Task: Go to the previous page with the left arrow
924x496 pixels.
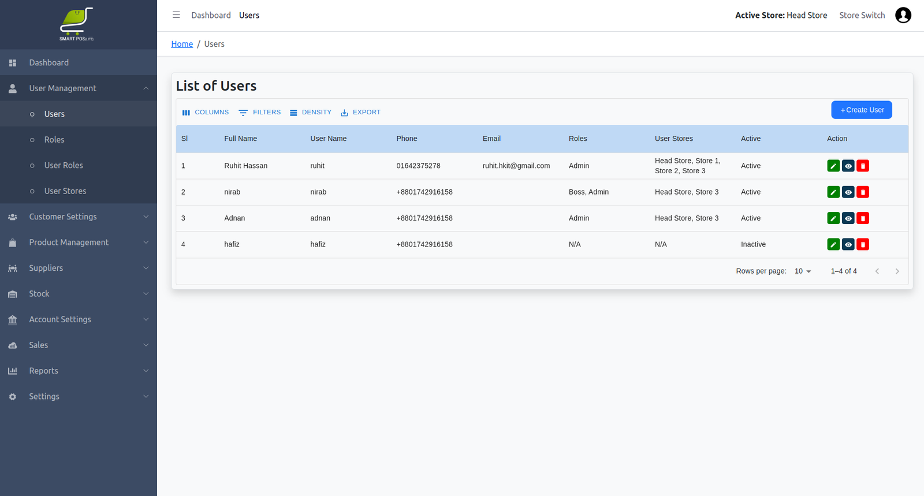Action: point(877,271)
